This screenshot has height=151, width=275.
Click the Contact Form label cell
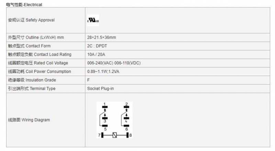point(46,46)
